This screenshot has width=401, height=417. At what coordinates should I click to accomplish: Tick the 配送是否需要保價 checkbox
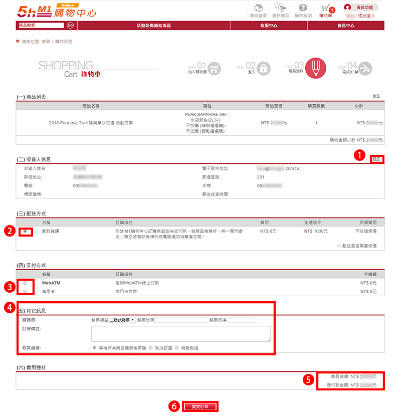339,246
